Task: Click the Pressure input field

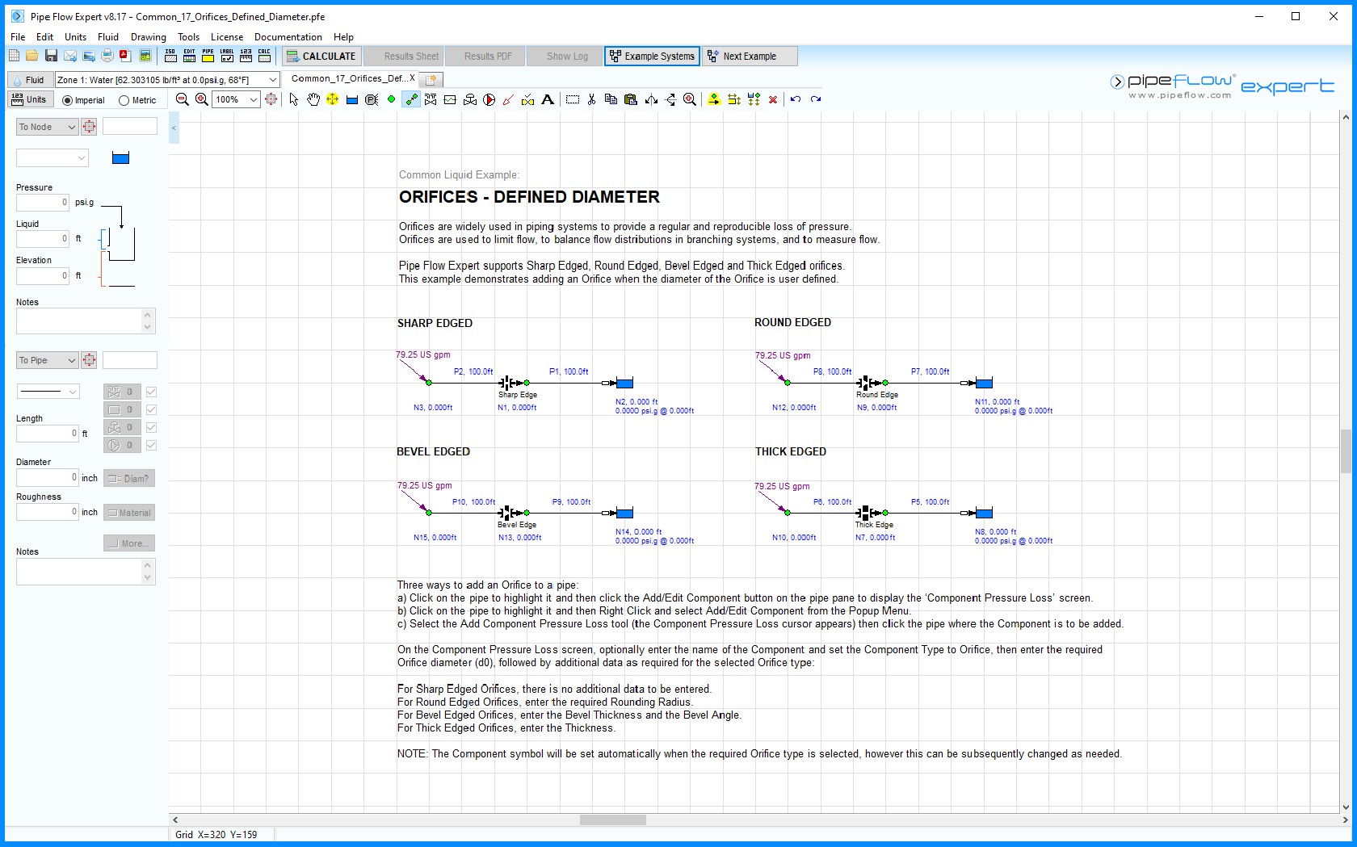Action: 43,202
